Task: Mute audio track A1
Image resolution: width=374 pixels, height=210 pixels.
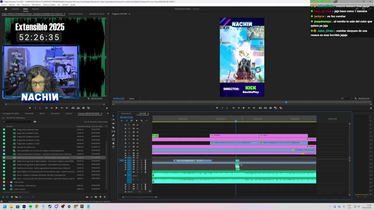Action: coord(138,160)
